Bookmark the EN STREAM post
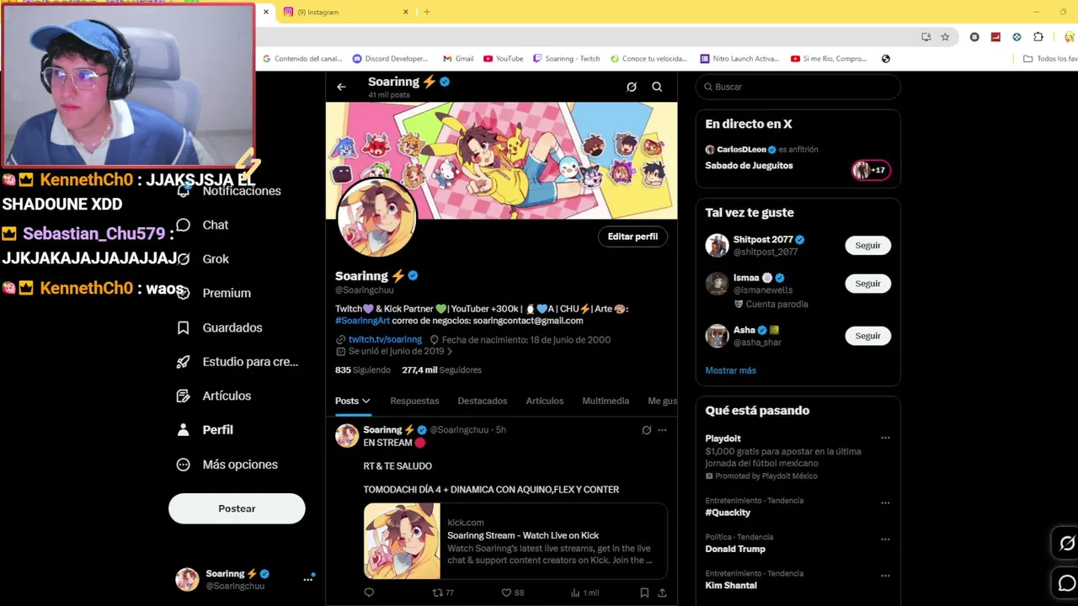 pyautogui.click(x=644, y=593)
